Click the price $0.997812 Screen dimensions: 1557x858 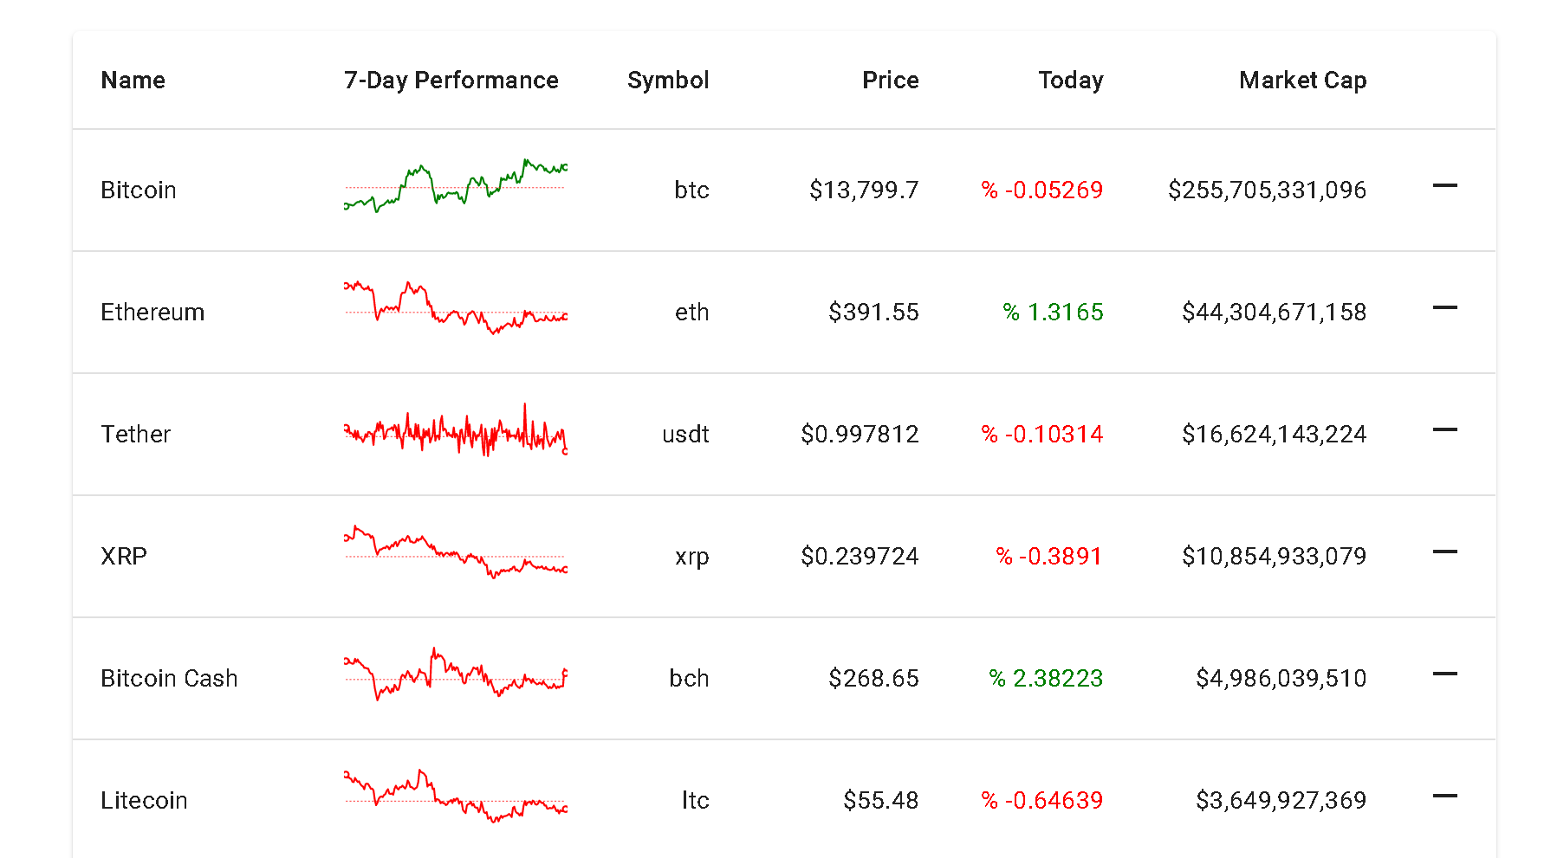(x=860, y=435)
